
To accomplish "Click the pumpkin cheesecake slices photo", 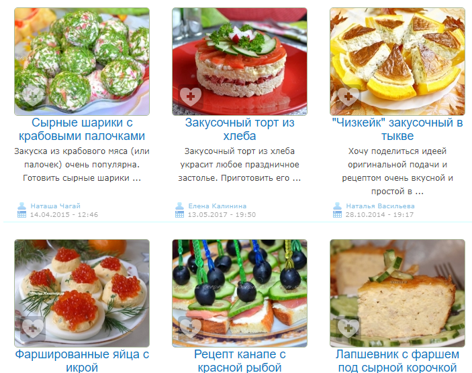I will click(x=397, y=62).
